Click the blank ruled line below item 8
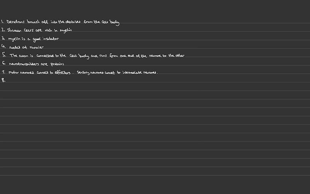The width and height of the screenshot is (310, 194). pyautogui.click(x=155, y=87)
